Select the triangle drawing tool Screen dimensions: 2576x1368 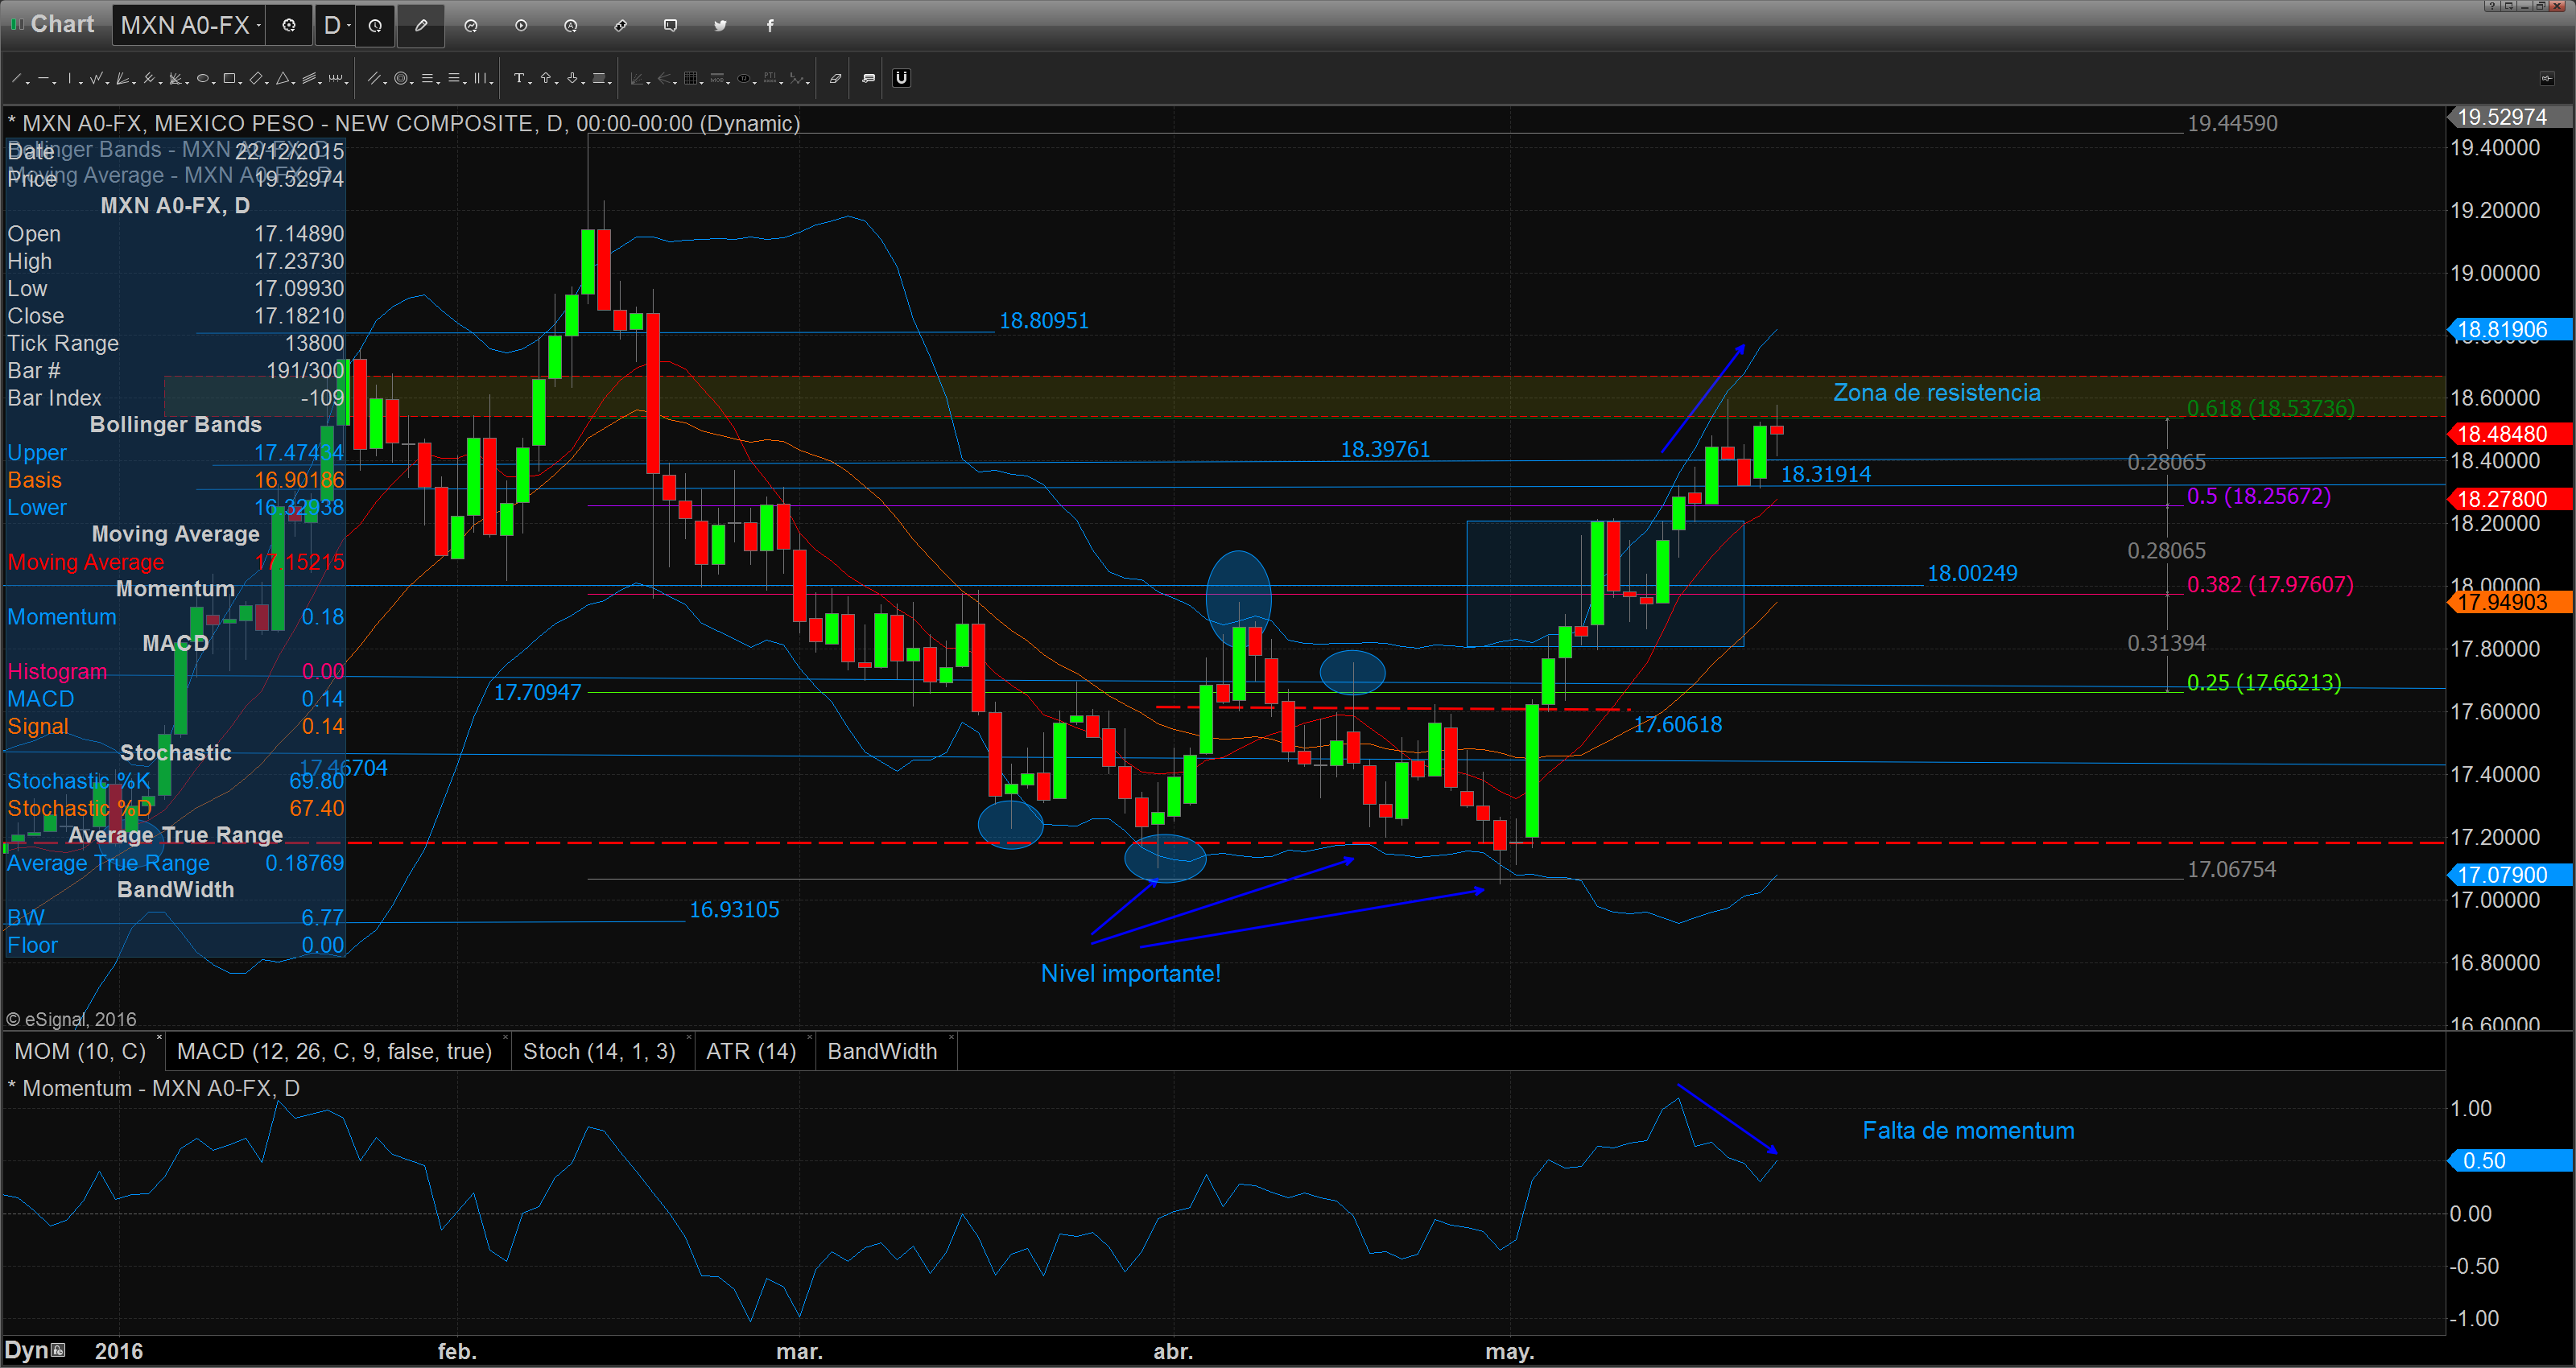pyautogui.click(x=283, y=78)
